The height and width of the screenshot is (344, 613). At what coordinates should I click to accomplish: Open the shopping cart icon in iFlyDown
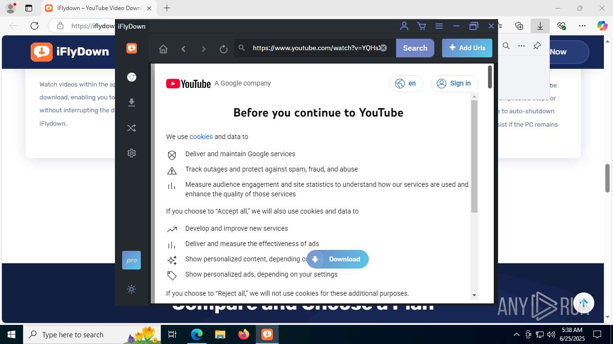(421, 26)
